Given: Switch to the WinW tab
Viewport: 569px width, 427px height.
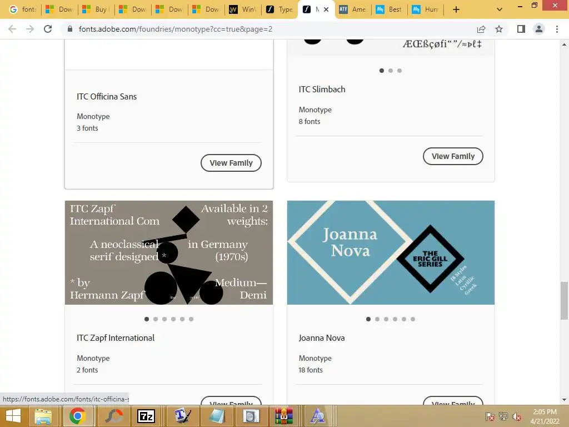Looking at the screenshot, I should (242, 9).
